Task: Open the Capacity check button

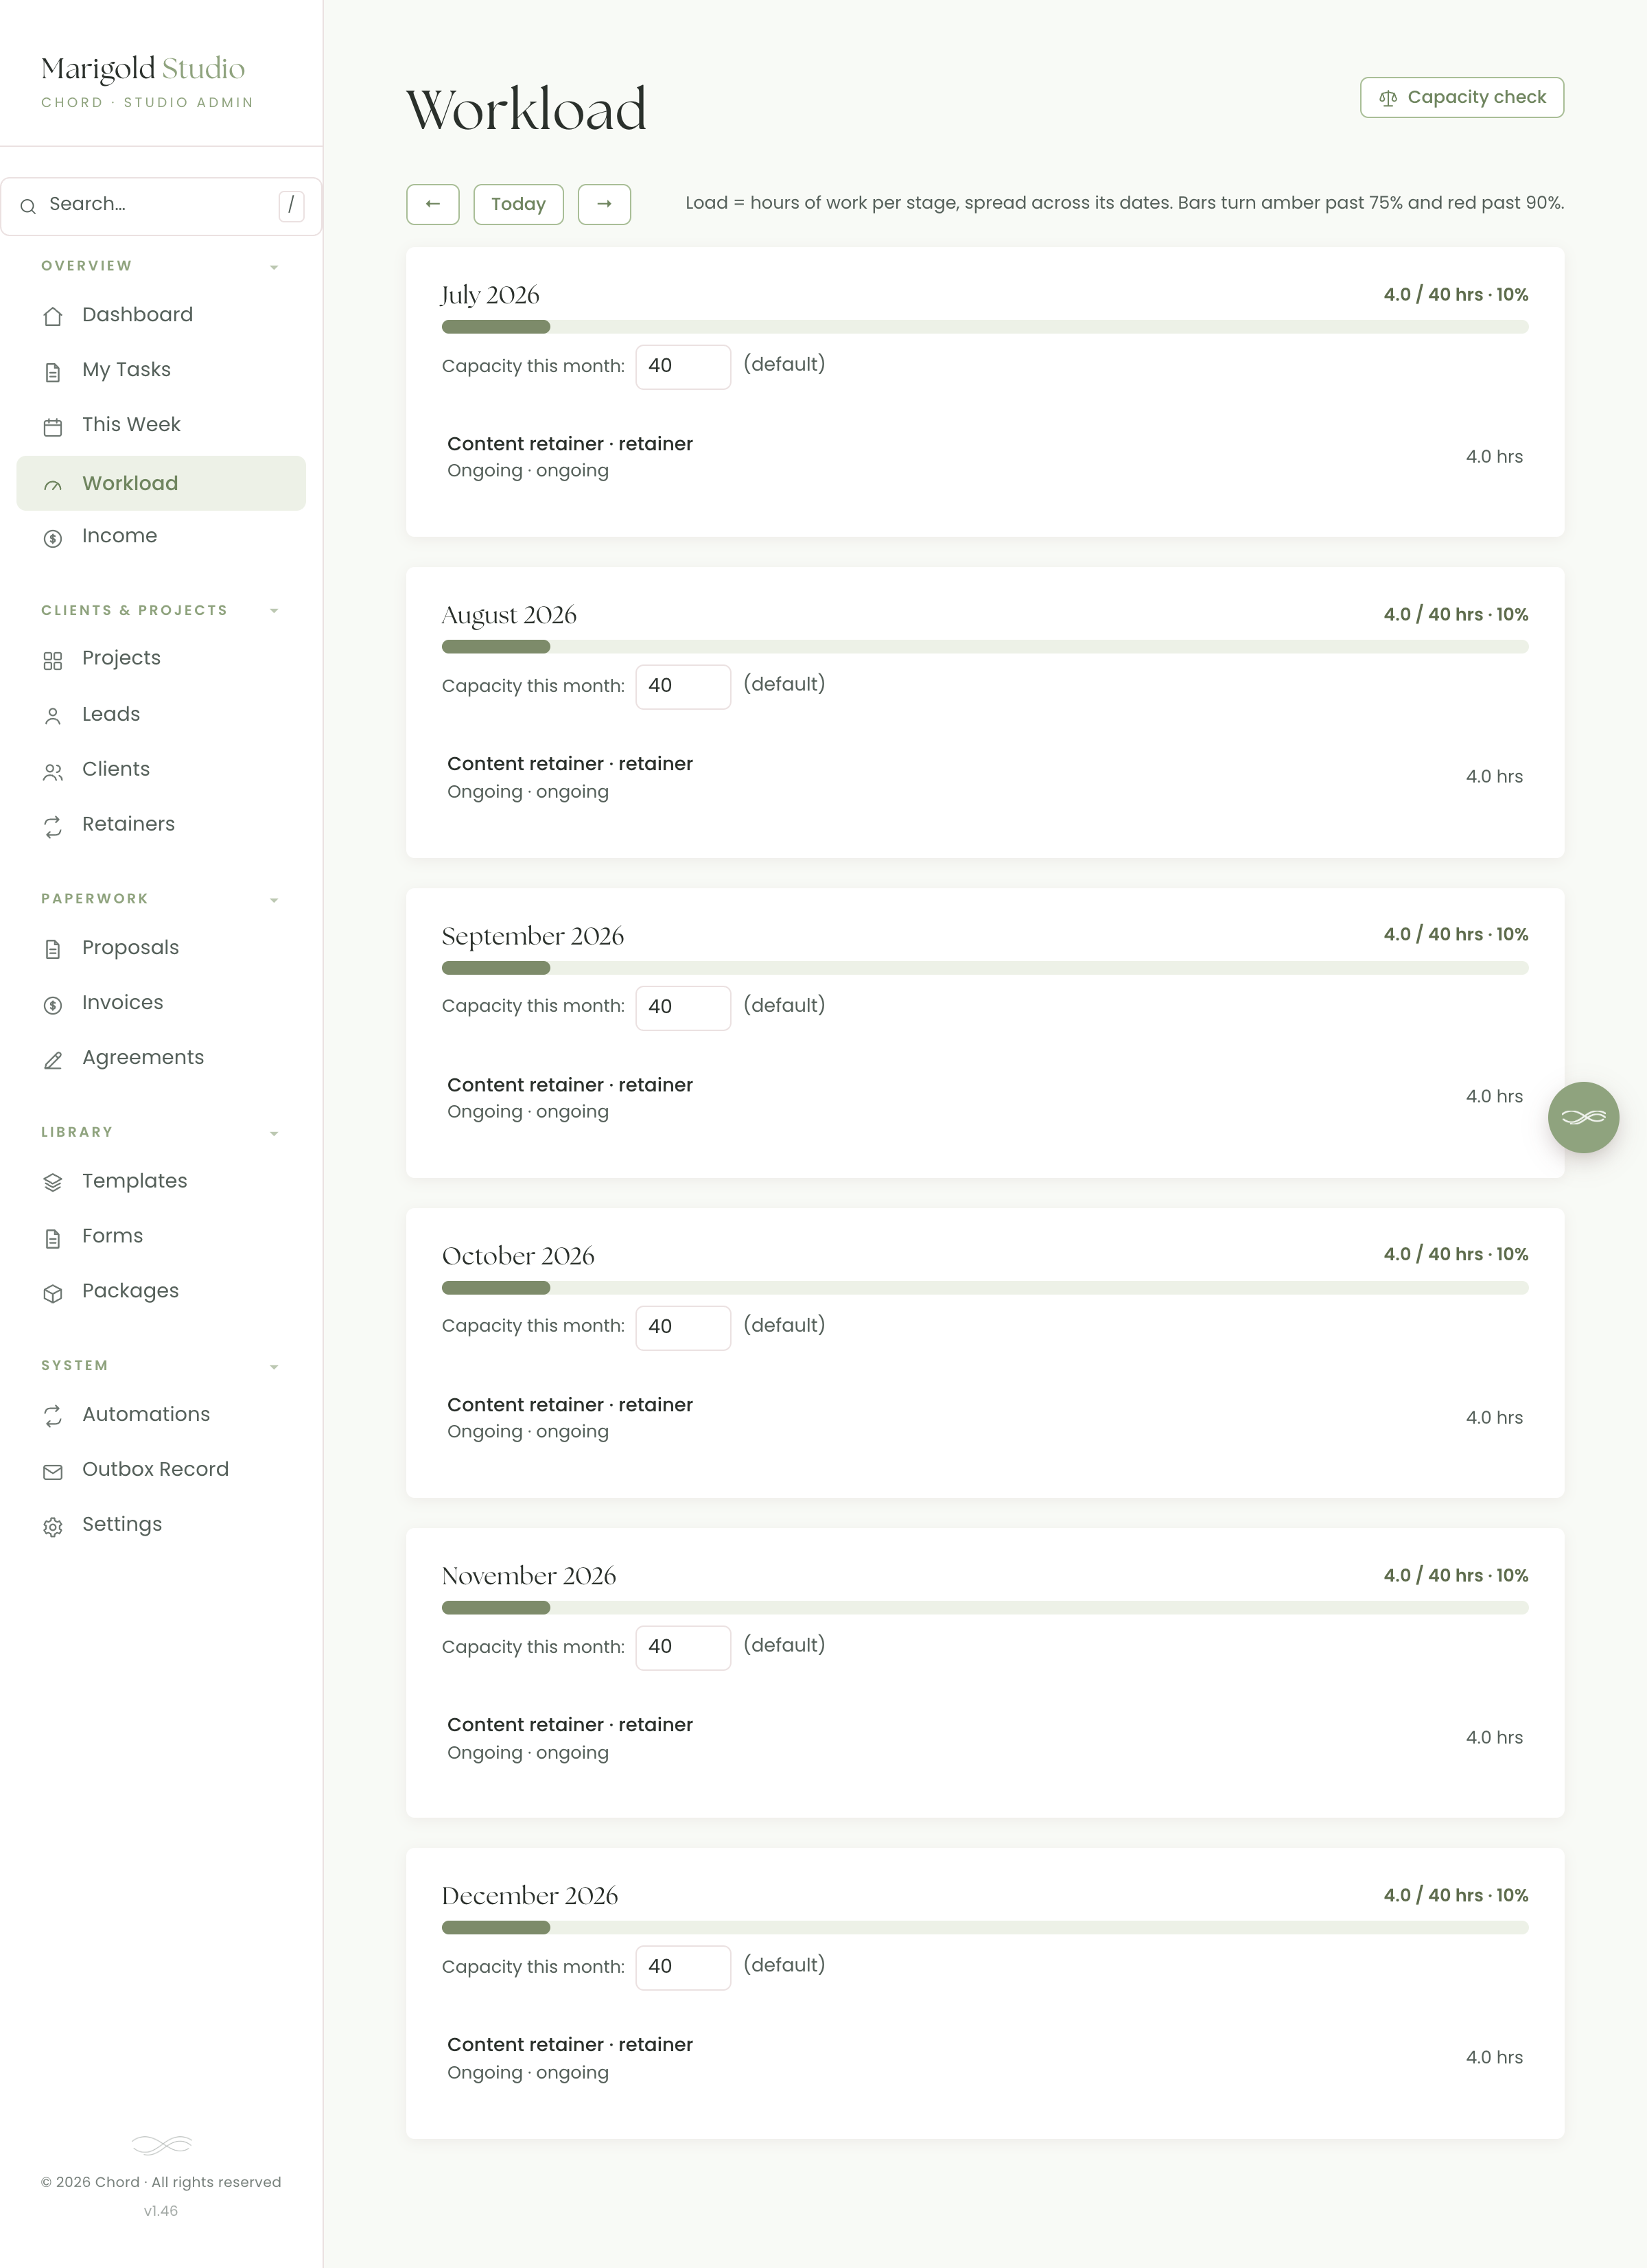Action: tap(1461, 97)
